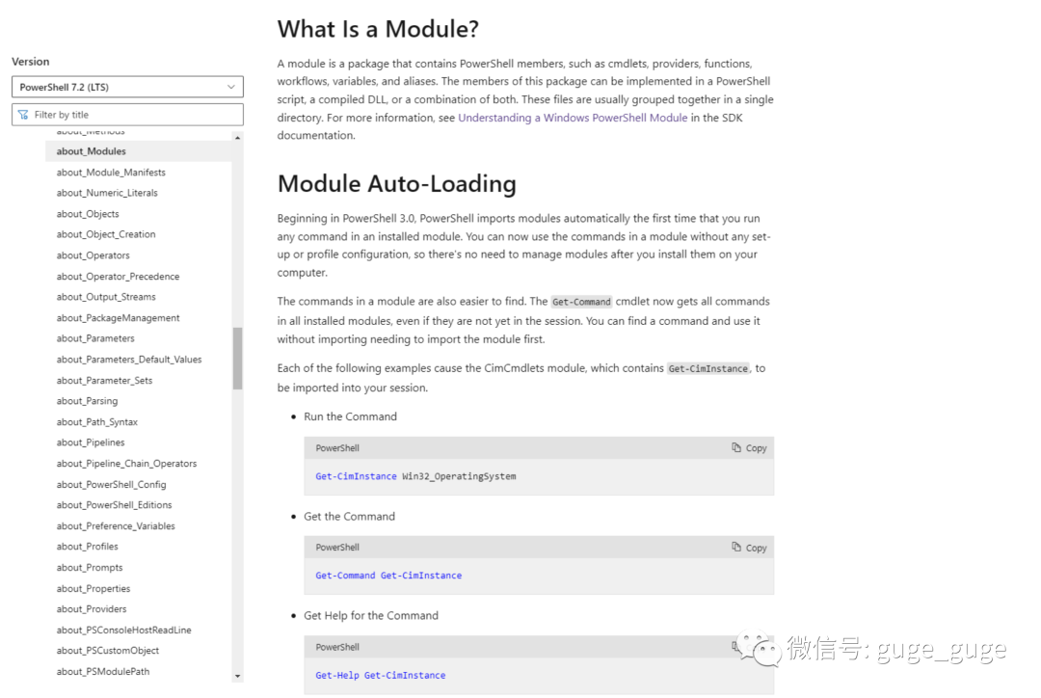Click PowerShell label above Get-Help code

click(x=337, y=648)
